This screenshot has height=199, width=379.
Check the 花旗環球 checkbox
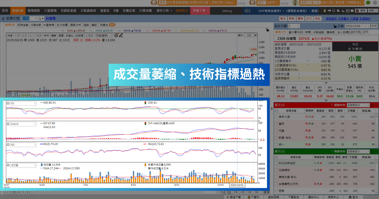(x=276, y=170)
